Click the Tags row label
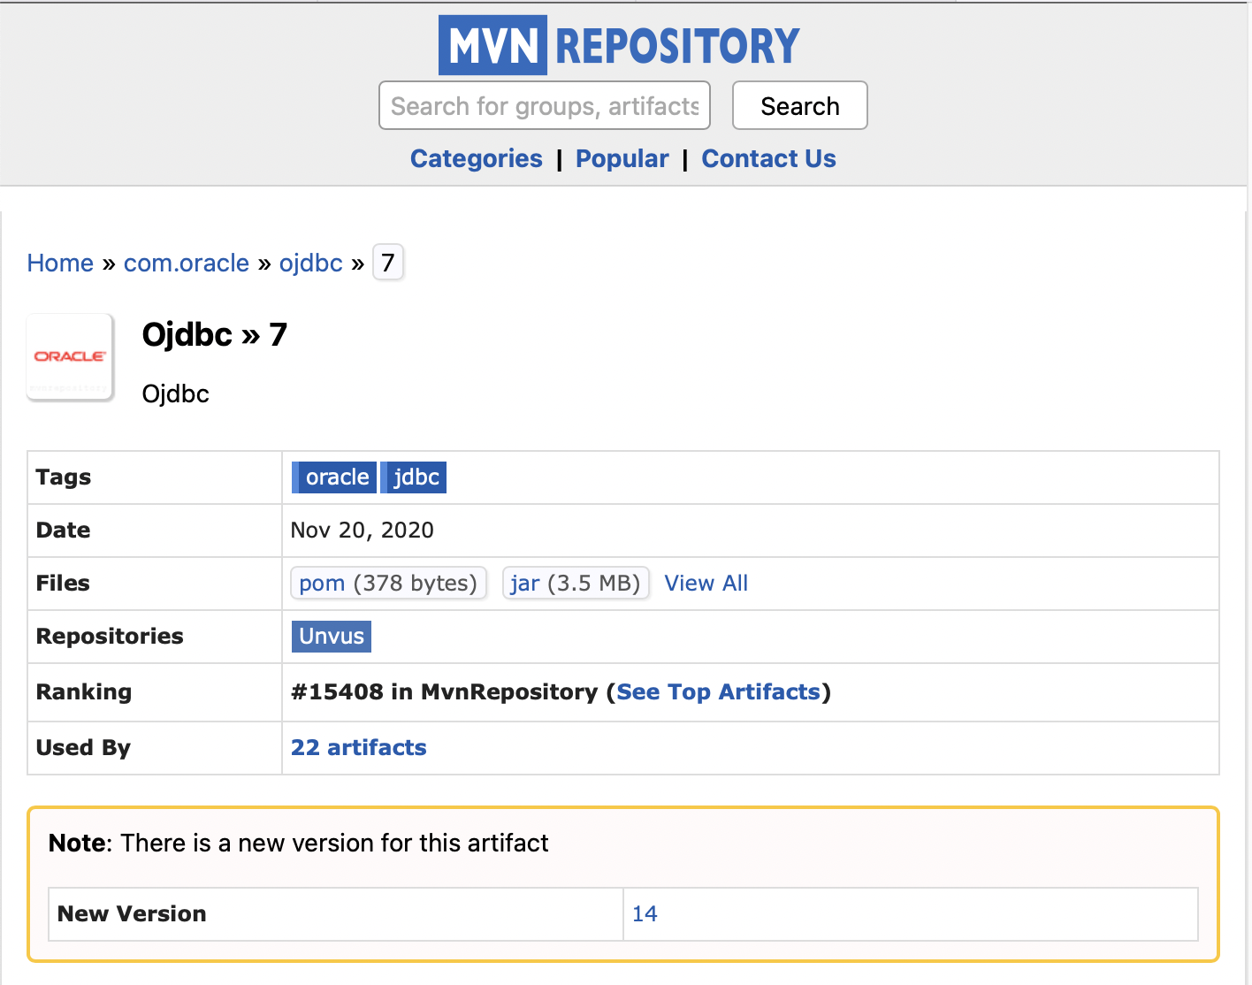 [64, 477]
